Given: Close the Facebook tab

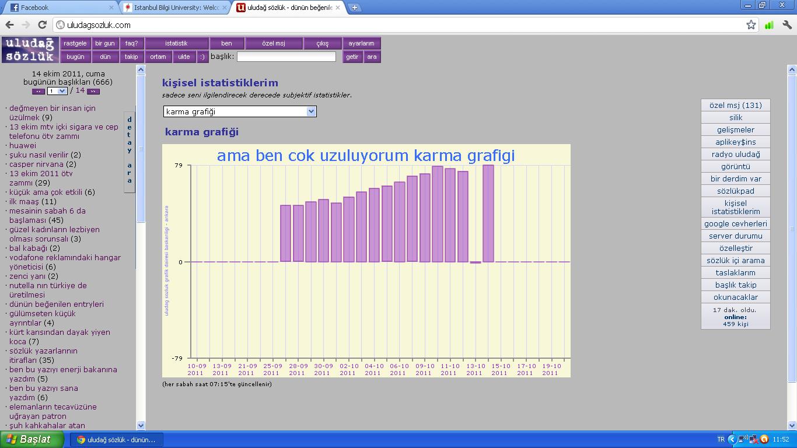Looking at the screenshot, I should point(111,8).
